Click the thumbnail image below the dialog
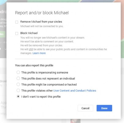124x123 pixels. (x=75, y=121)
